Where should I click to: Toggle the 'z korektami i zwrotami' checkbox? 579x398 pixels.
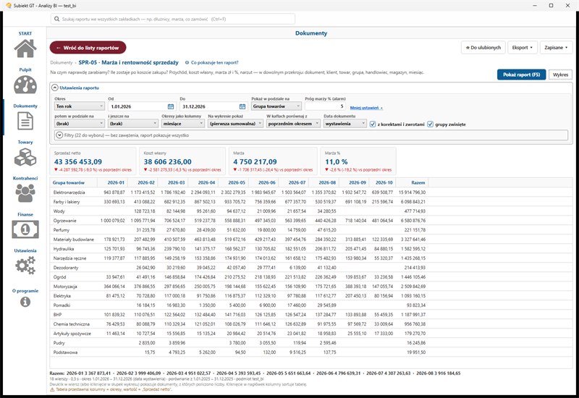[x=373, y=124]
